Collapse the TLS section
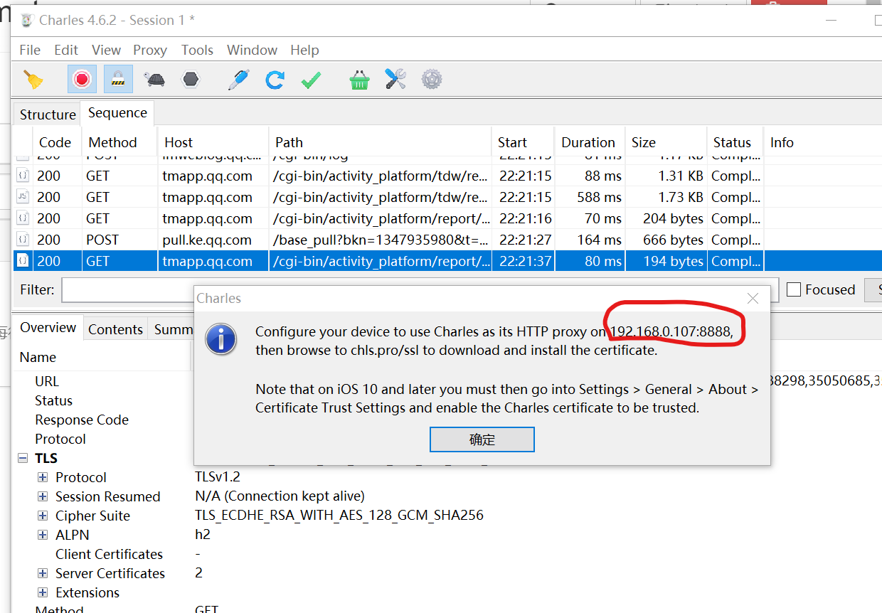Screen dimensions: 882x613 coord(22,458)
